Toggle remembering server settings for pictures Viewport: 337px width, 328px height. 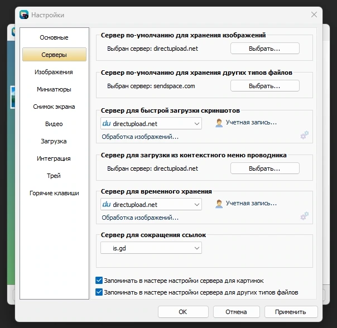pyautogui.click(x=99, y=281)
